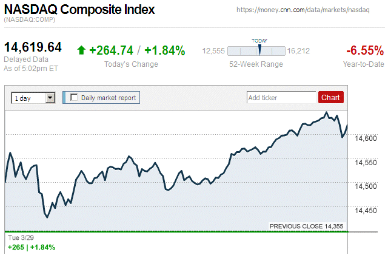The image size is (388, 255).
Task: Click the Tue 3/29 date label
Action: (x=18, y=237)
